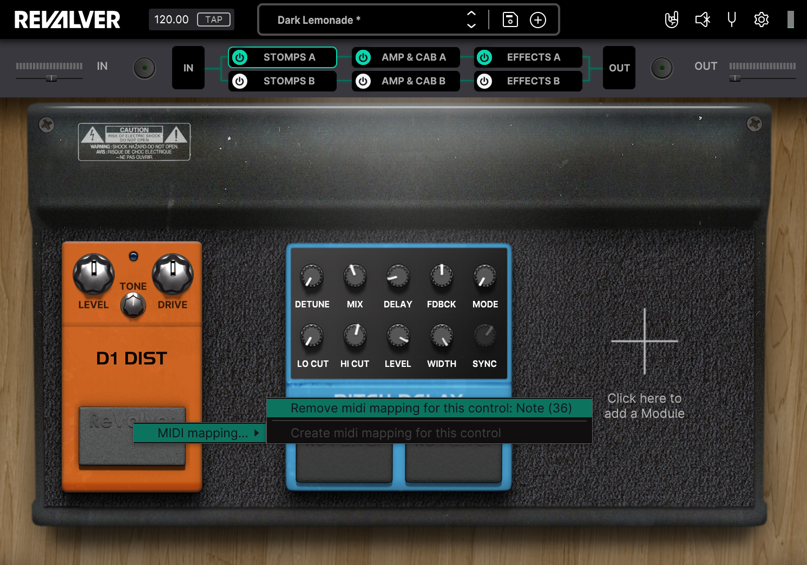Screen dimensions: 807x565
Task: Click the MODE knob on pitch delay
Action: click(485, 277)
